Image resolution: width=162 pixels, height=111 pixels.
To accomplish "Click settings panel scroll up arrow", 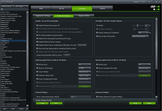I will coord(156,19).
